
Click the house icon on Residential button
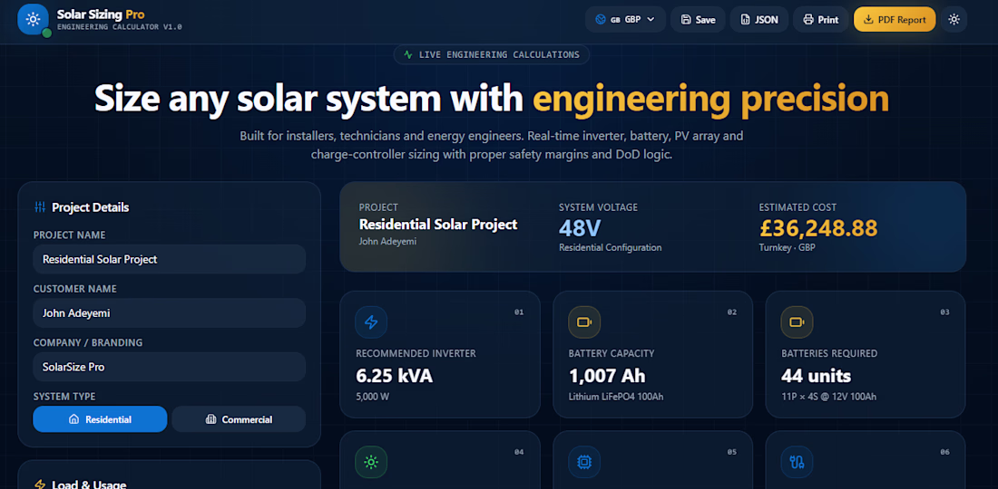73,419
